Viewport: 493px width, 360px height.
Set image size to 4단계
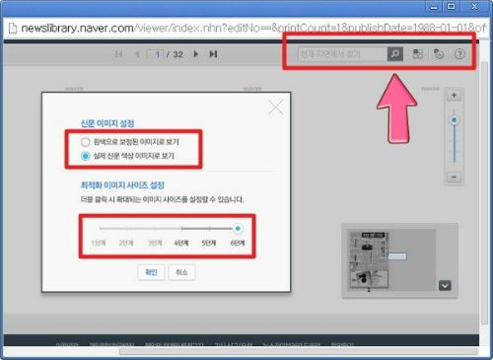pyautogui.click(x=181, y=243)
